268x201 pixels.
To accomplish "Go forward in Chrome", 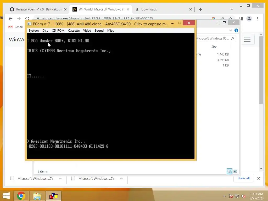I will coord(19,19).
